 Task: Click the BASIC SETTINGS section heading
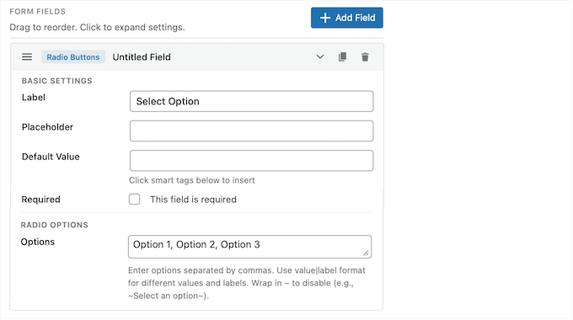57,81
